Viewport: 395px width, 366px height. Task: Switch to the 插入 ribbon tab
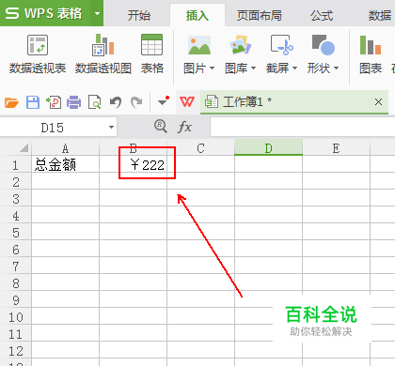point(197,15)
